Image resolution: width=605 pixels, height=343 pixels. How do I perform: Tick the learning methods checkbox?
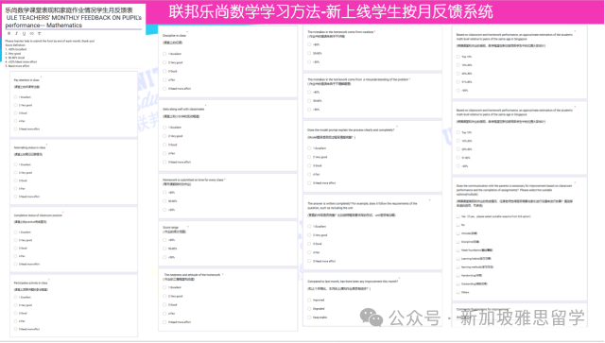click(458, 267)
